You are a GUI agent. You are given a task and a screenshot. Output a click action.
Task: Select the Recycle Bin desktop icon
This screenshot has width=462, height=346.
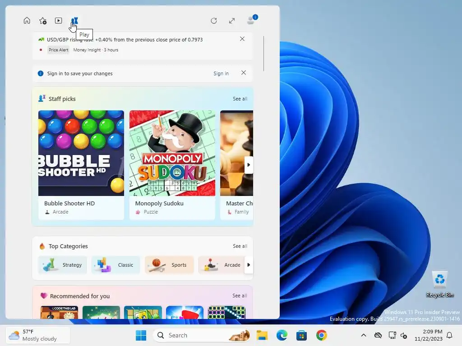tap(440, 284)
